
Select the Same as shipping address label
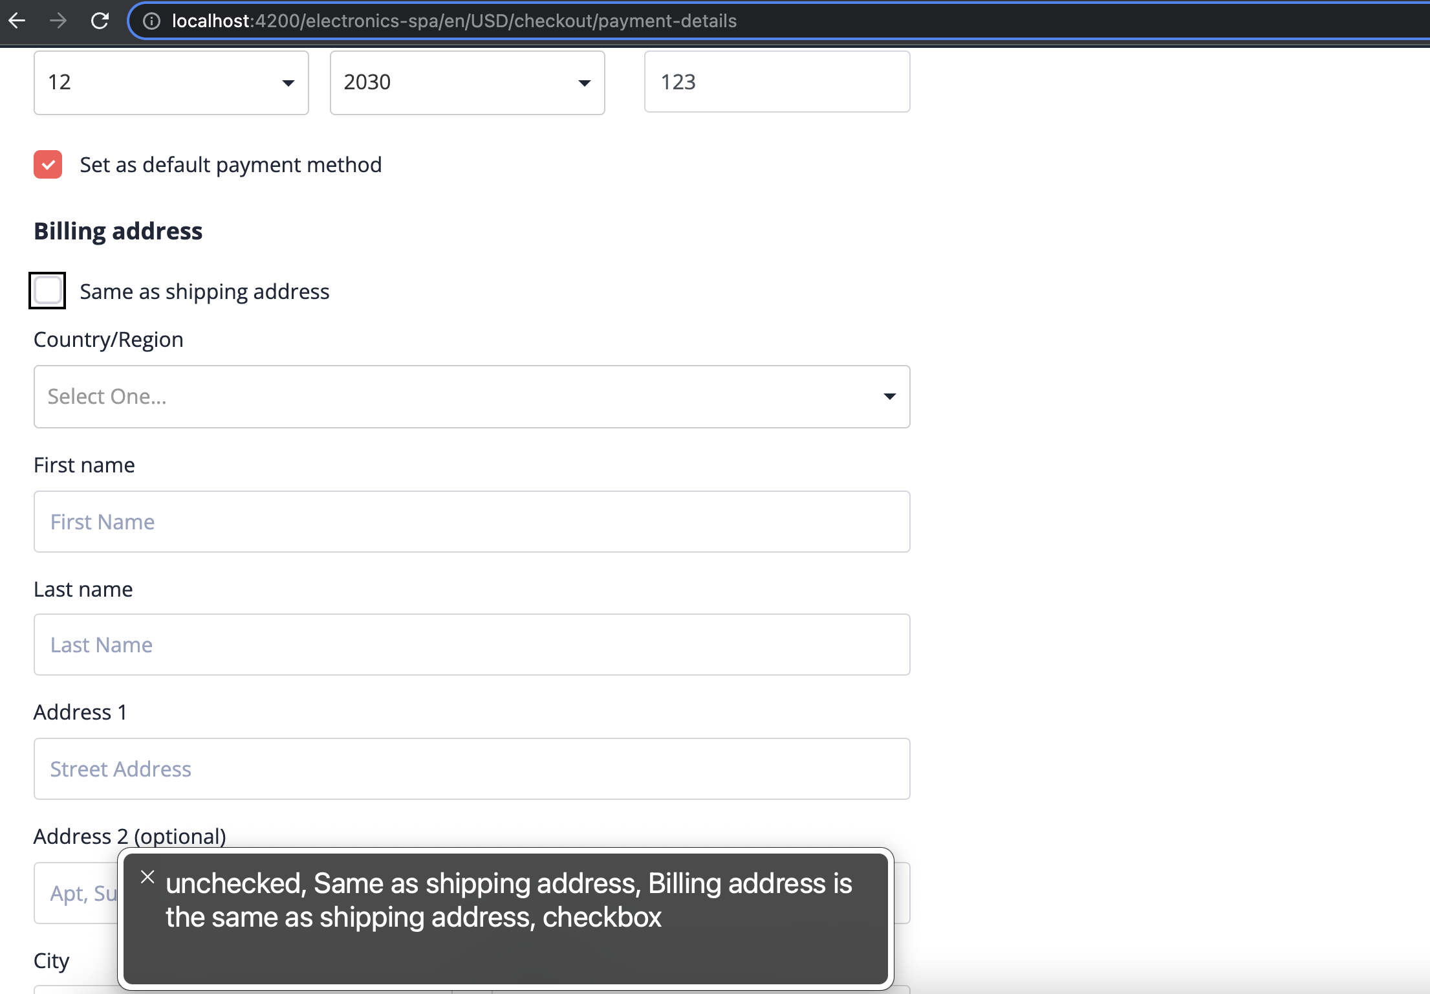(x=204, y=291)
